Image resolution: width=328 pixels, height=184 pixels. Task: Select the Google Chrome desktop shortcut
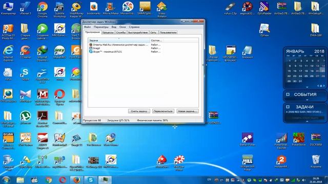pos(43,9)
